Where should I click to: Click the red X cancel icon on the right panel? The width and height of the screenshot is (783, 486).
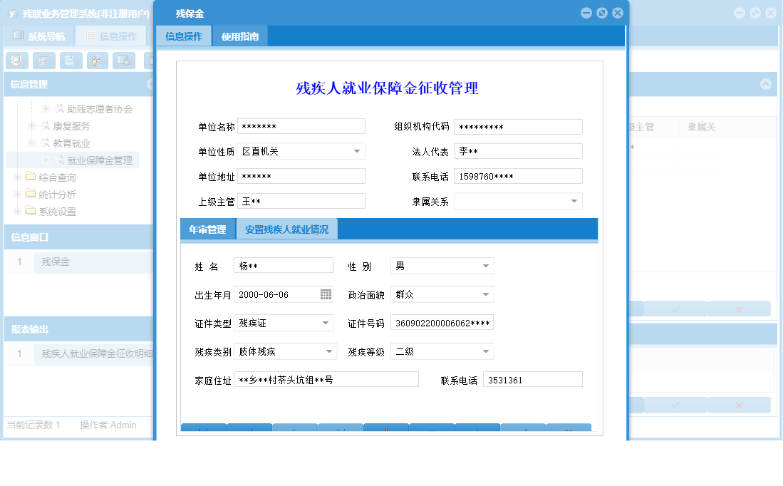tap(739, 308)
